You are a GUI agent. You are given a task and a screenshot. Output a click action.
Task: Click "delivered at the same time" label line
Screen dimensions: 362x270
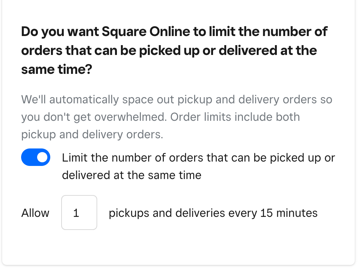tap(131, 175)
